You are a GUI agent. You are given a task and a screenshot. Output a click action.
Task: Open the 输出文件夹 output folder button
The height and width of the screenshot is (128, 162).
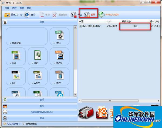click(x=13, y=15)
